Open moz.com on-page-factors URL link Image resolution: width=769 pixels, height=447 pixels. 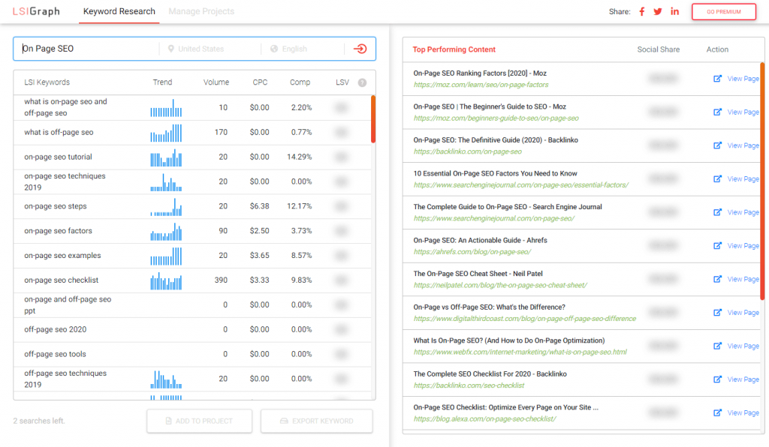point(481,85)
